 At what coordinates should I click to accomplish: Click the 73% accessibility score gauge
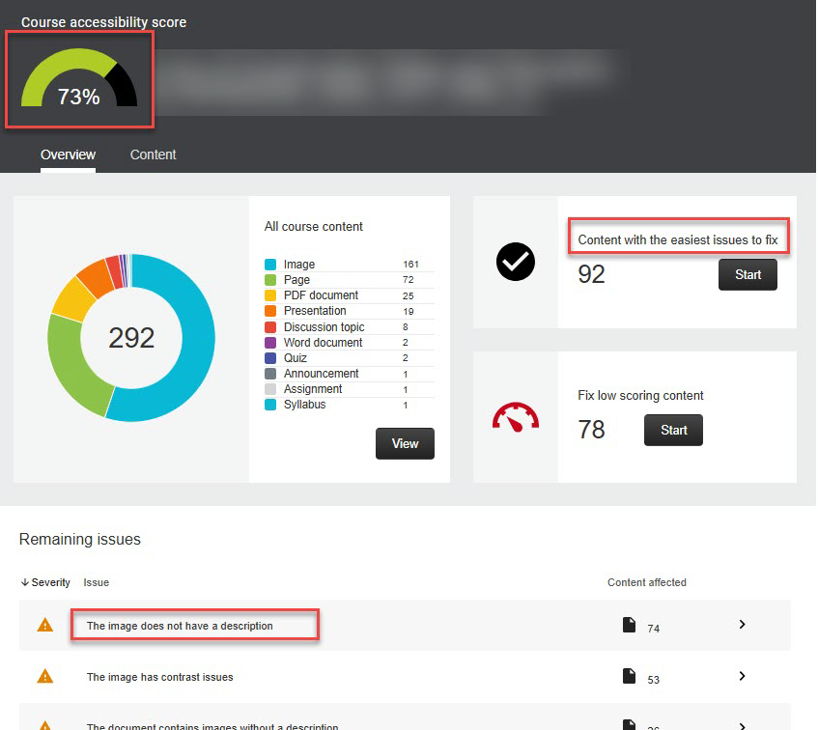click(79, 78)
